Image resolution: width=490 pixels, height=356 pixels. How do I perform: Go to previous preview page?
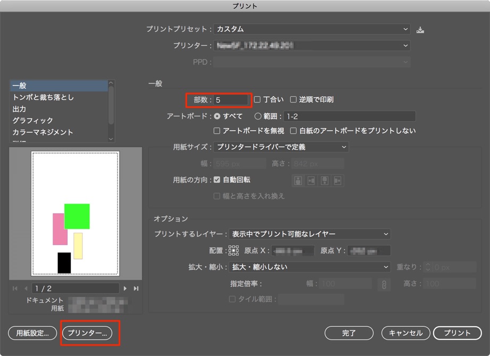tap(26, 289)
